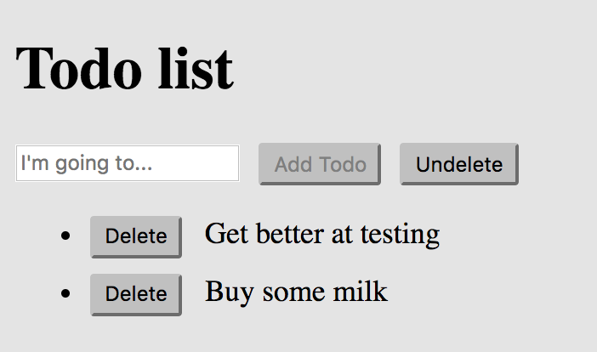The image size is (597, 352).
Task: Click the word "milk" in the second todo
Action: point(361,292)
